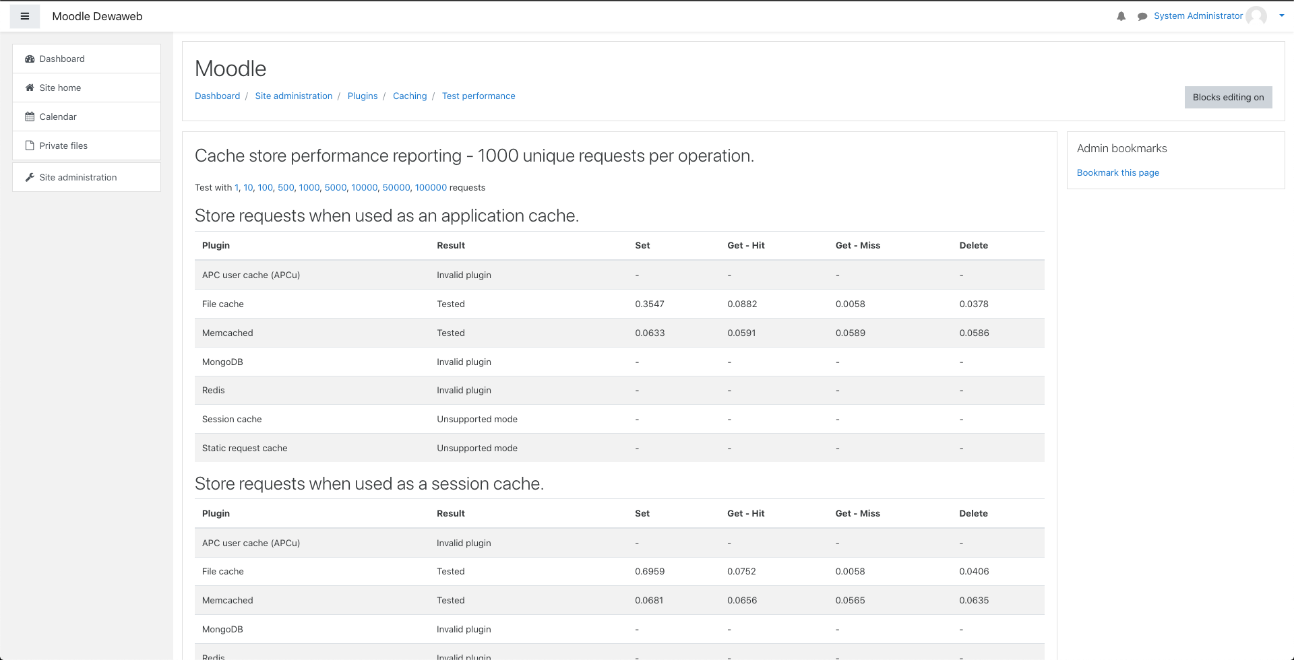Open Dashboard in the sidebar
1294x660 pixels.
[87, 59]
